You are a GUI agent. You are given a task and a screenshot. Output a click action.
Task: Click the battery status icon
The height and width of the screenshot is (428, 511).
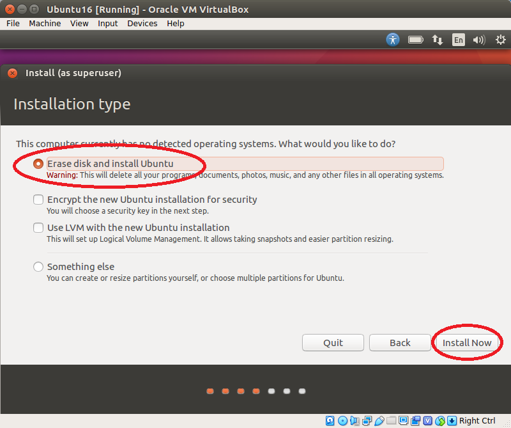click(x=416, y=40)
